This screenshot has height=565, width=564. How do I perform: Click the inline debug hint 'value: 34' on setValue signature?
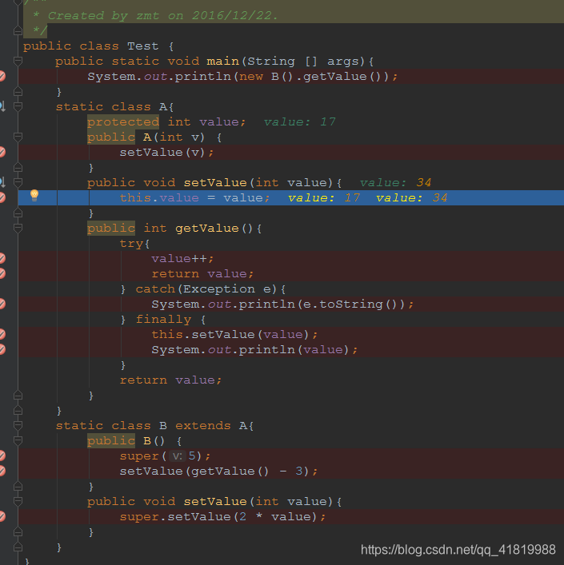(x=395, y=182)
